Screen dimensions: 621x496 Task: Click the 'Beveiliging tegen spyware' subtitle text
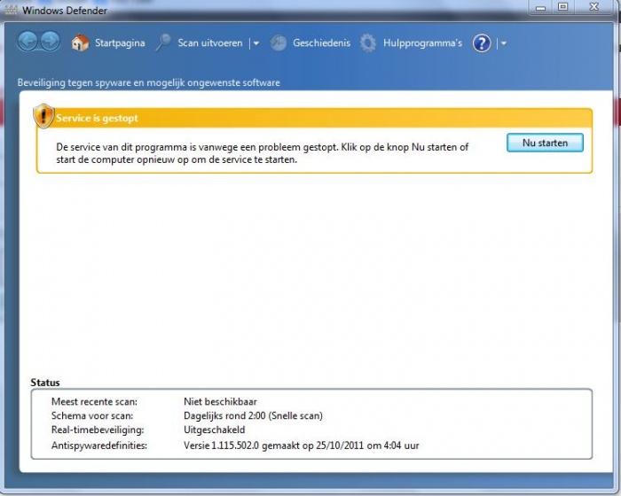pyautogui.click(x=148, y=82)
